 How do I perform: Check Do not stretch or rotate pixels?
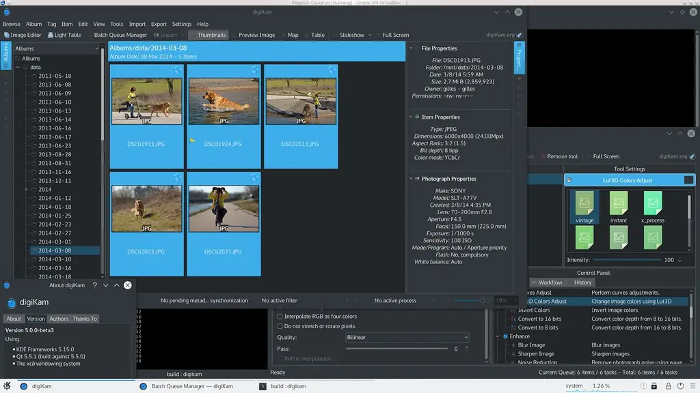[280, 326]
